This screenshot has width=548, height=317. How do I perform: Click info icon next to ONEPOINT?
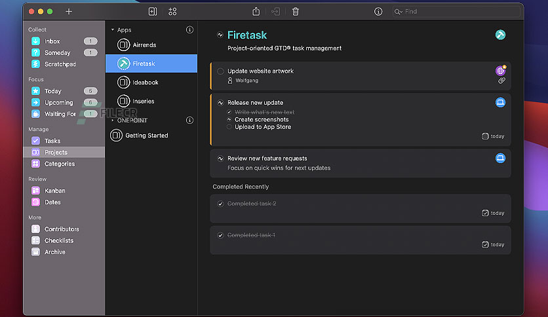189,121
